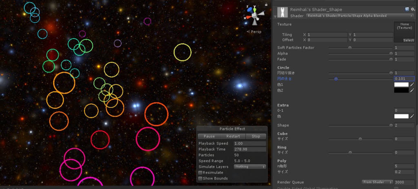Open the Render Queue From Shader dropdown
The width and height of the screenshot is (418, 189).
tap(378, 182)
